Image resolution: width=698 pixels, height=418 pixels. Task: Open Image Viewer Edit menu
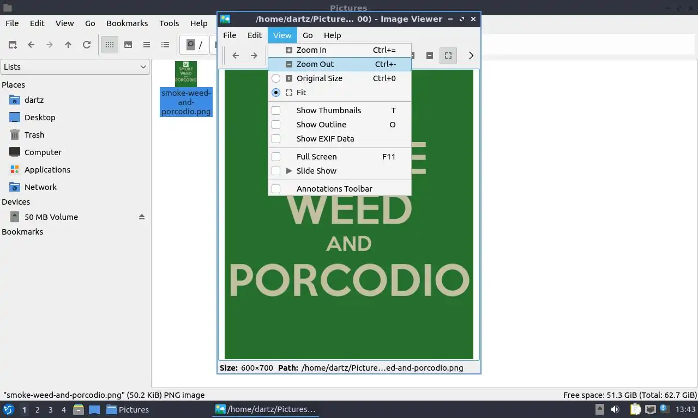click(255, 35)
